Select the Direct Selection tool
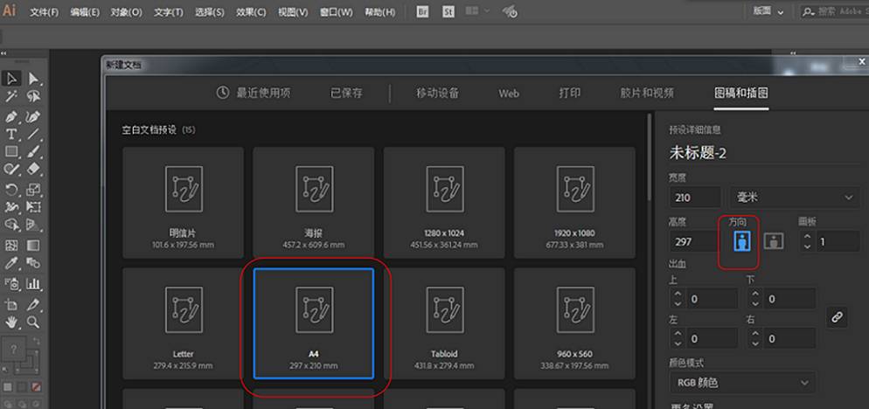 point(34,78)
